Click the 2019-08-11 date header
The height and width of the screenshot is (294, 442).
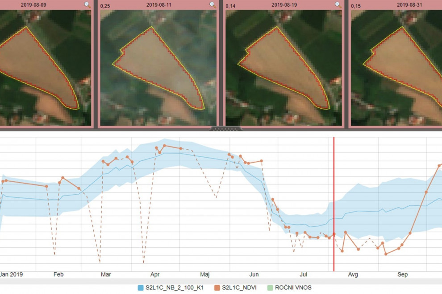pyautogui.click(x=158, y=5)
